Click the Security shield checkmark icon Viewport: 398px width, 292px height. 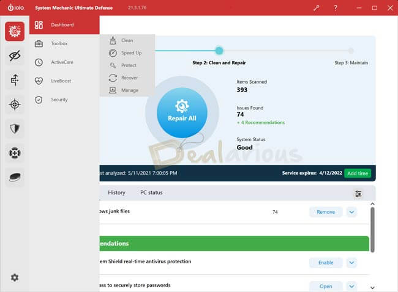coord(39,100)
